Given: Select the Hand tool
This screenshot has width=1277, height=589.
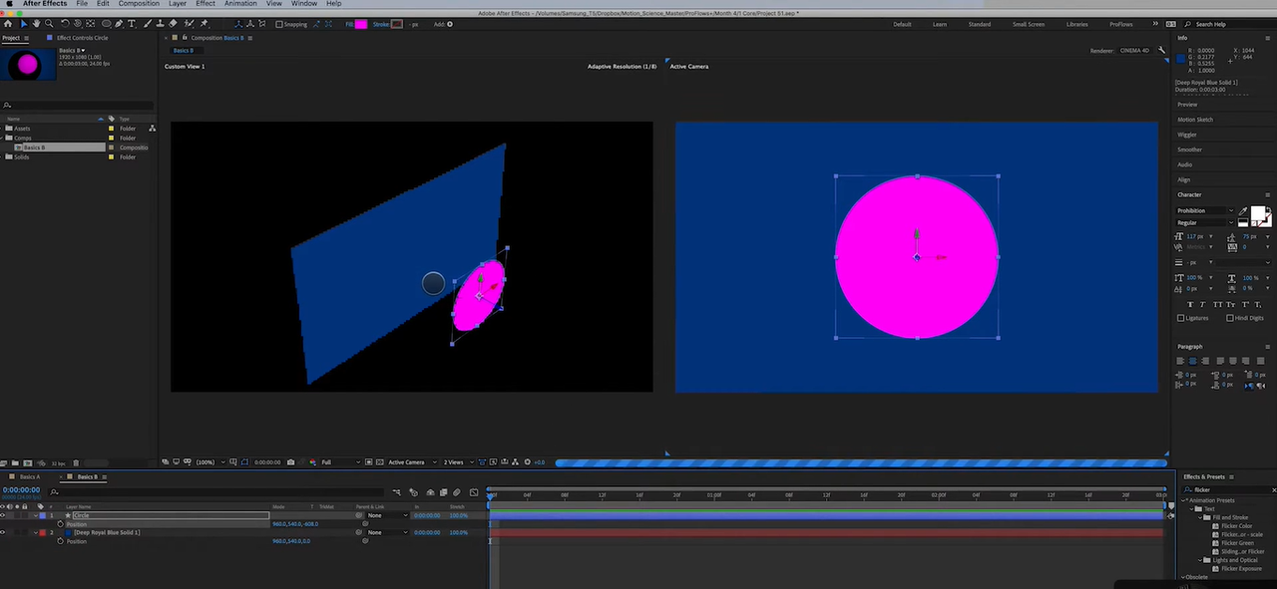Looking at the screenshot, I should [x=36, y=23].
